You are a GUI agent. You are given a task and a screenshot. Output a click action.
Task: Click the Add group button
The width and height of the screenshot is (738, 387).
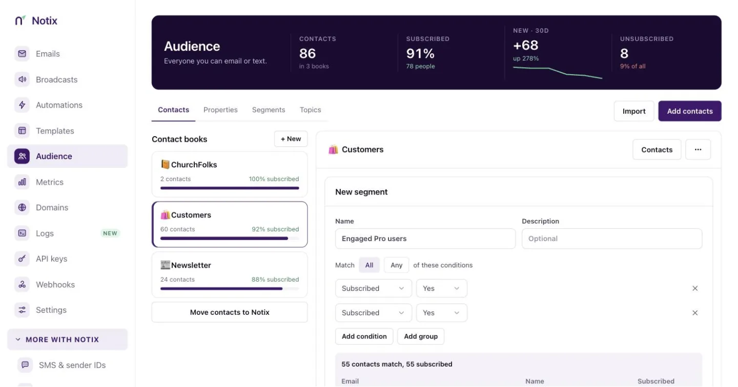click(421, 336)
